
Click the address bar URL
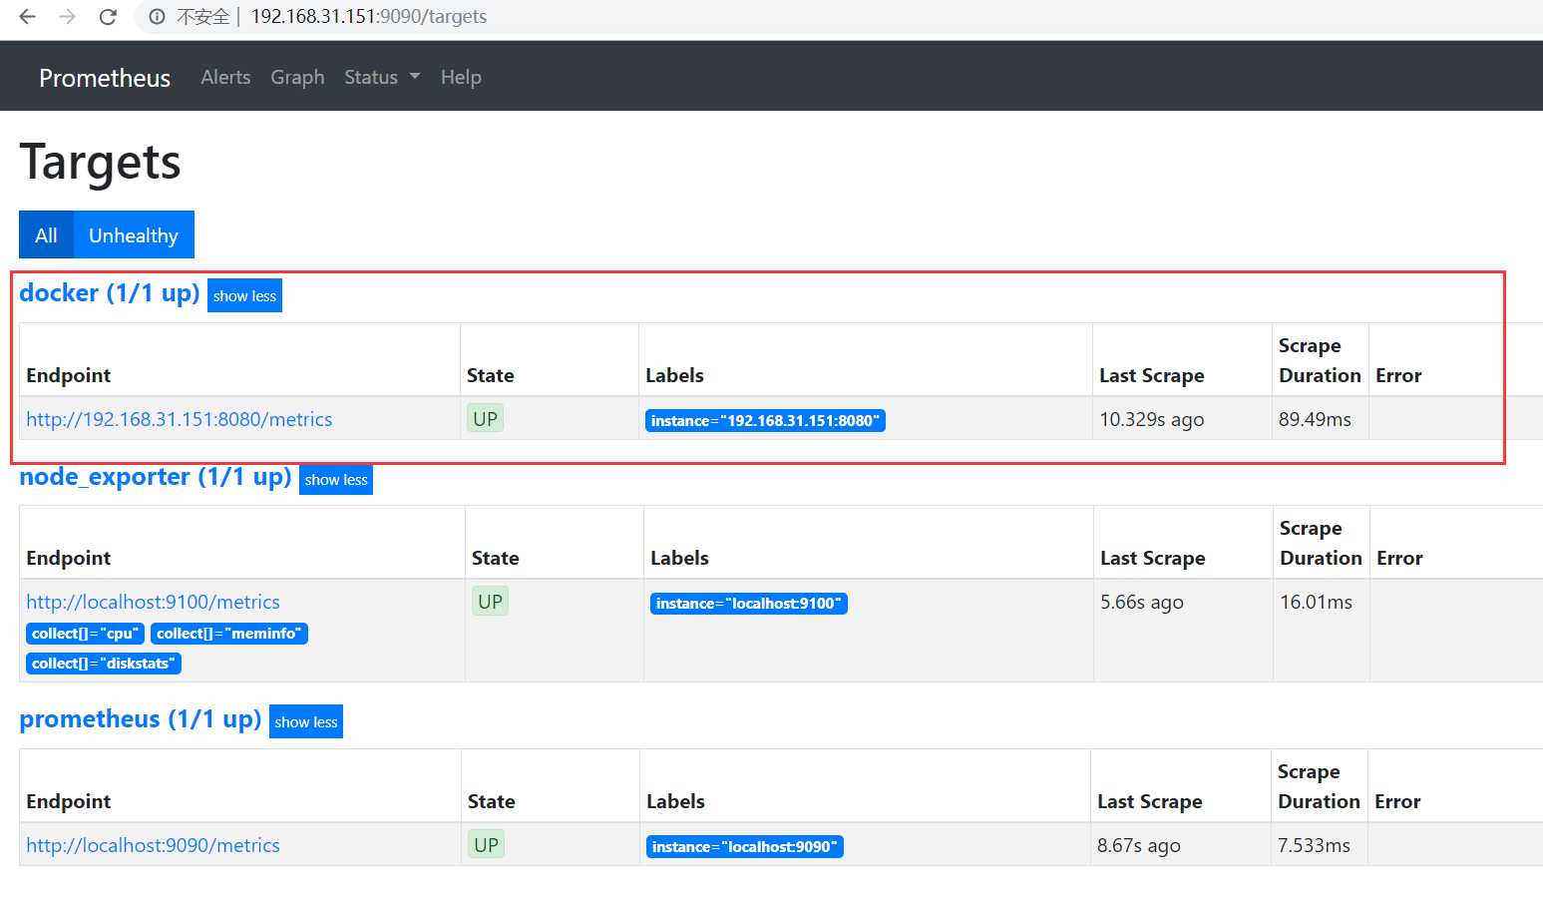pos(368,17)
